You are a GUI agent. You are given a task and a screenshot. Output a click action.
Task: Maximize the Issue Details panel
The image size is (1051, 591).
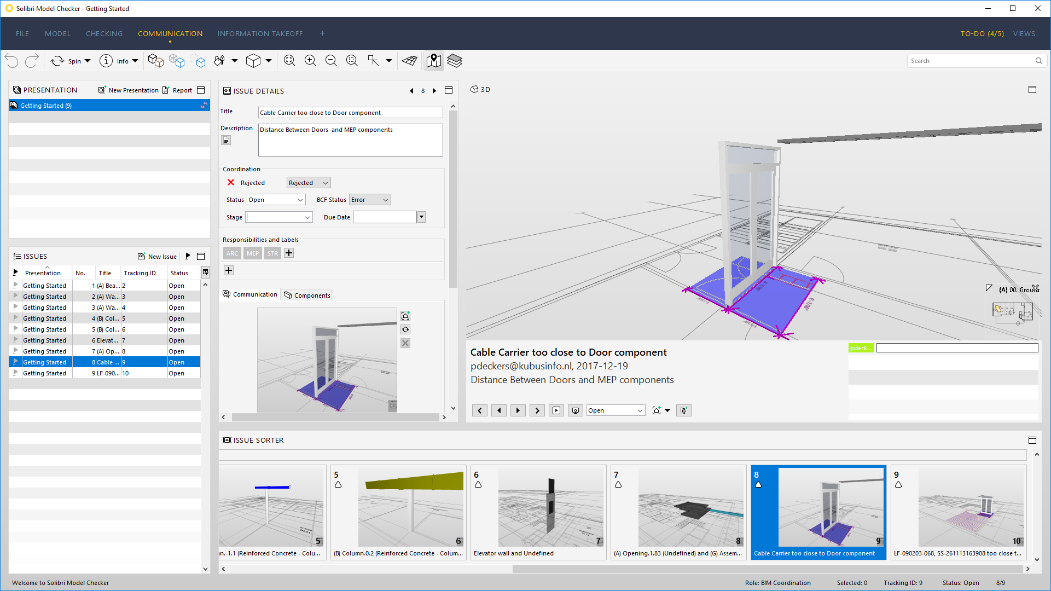tap(449, 90)
